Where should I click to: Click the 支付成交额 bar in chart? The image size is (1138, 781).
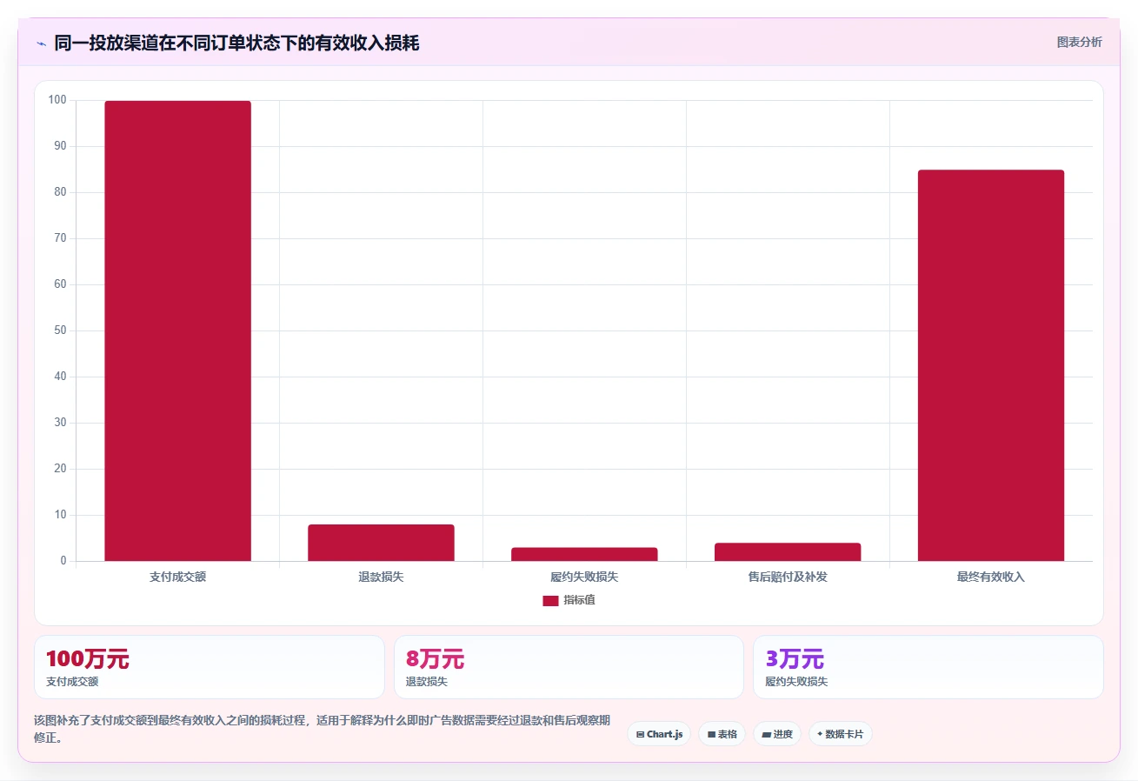[x=177, y=331]
